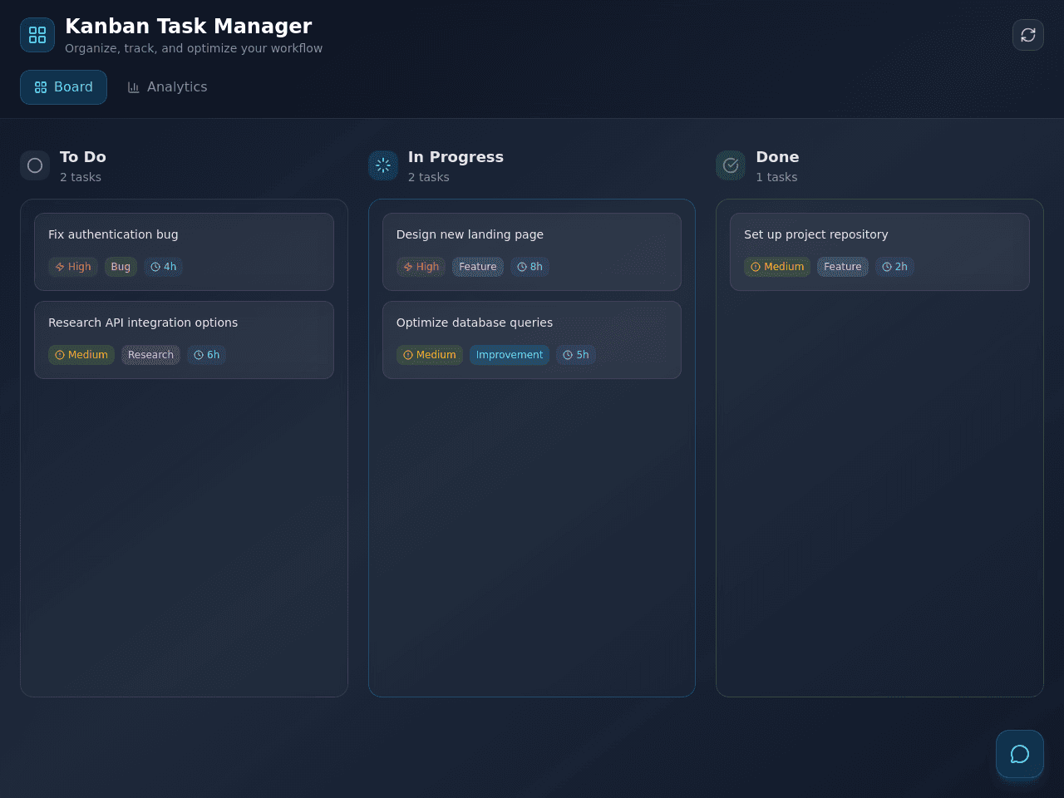Click the Done column heading

click(x=777, y=157)
